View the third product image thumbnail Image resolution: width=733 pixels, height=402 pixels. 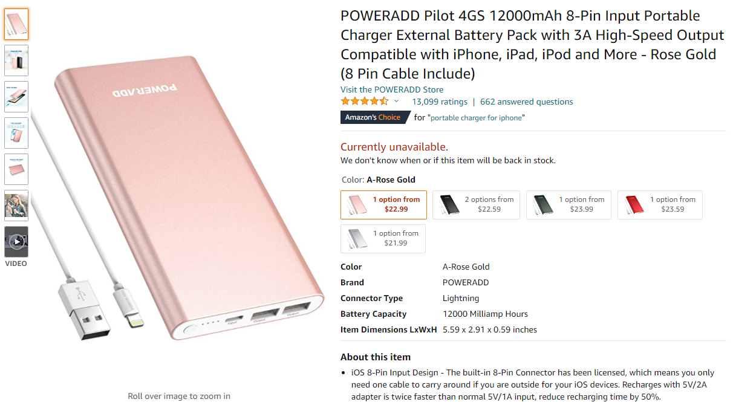tap(16, 97)
